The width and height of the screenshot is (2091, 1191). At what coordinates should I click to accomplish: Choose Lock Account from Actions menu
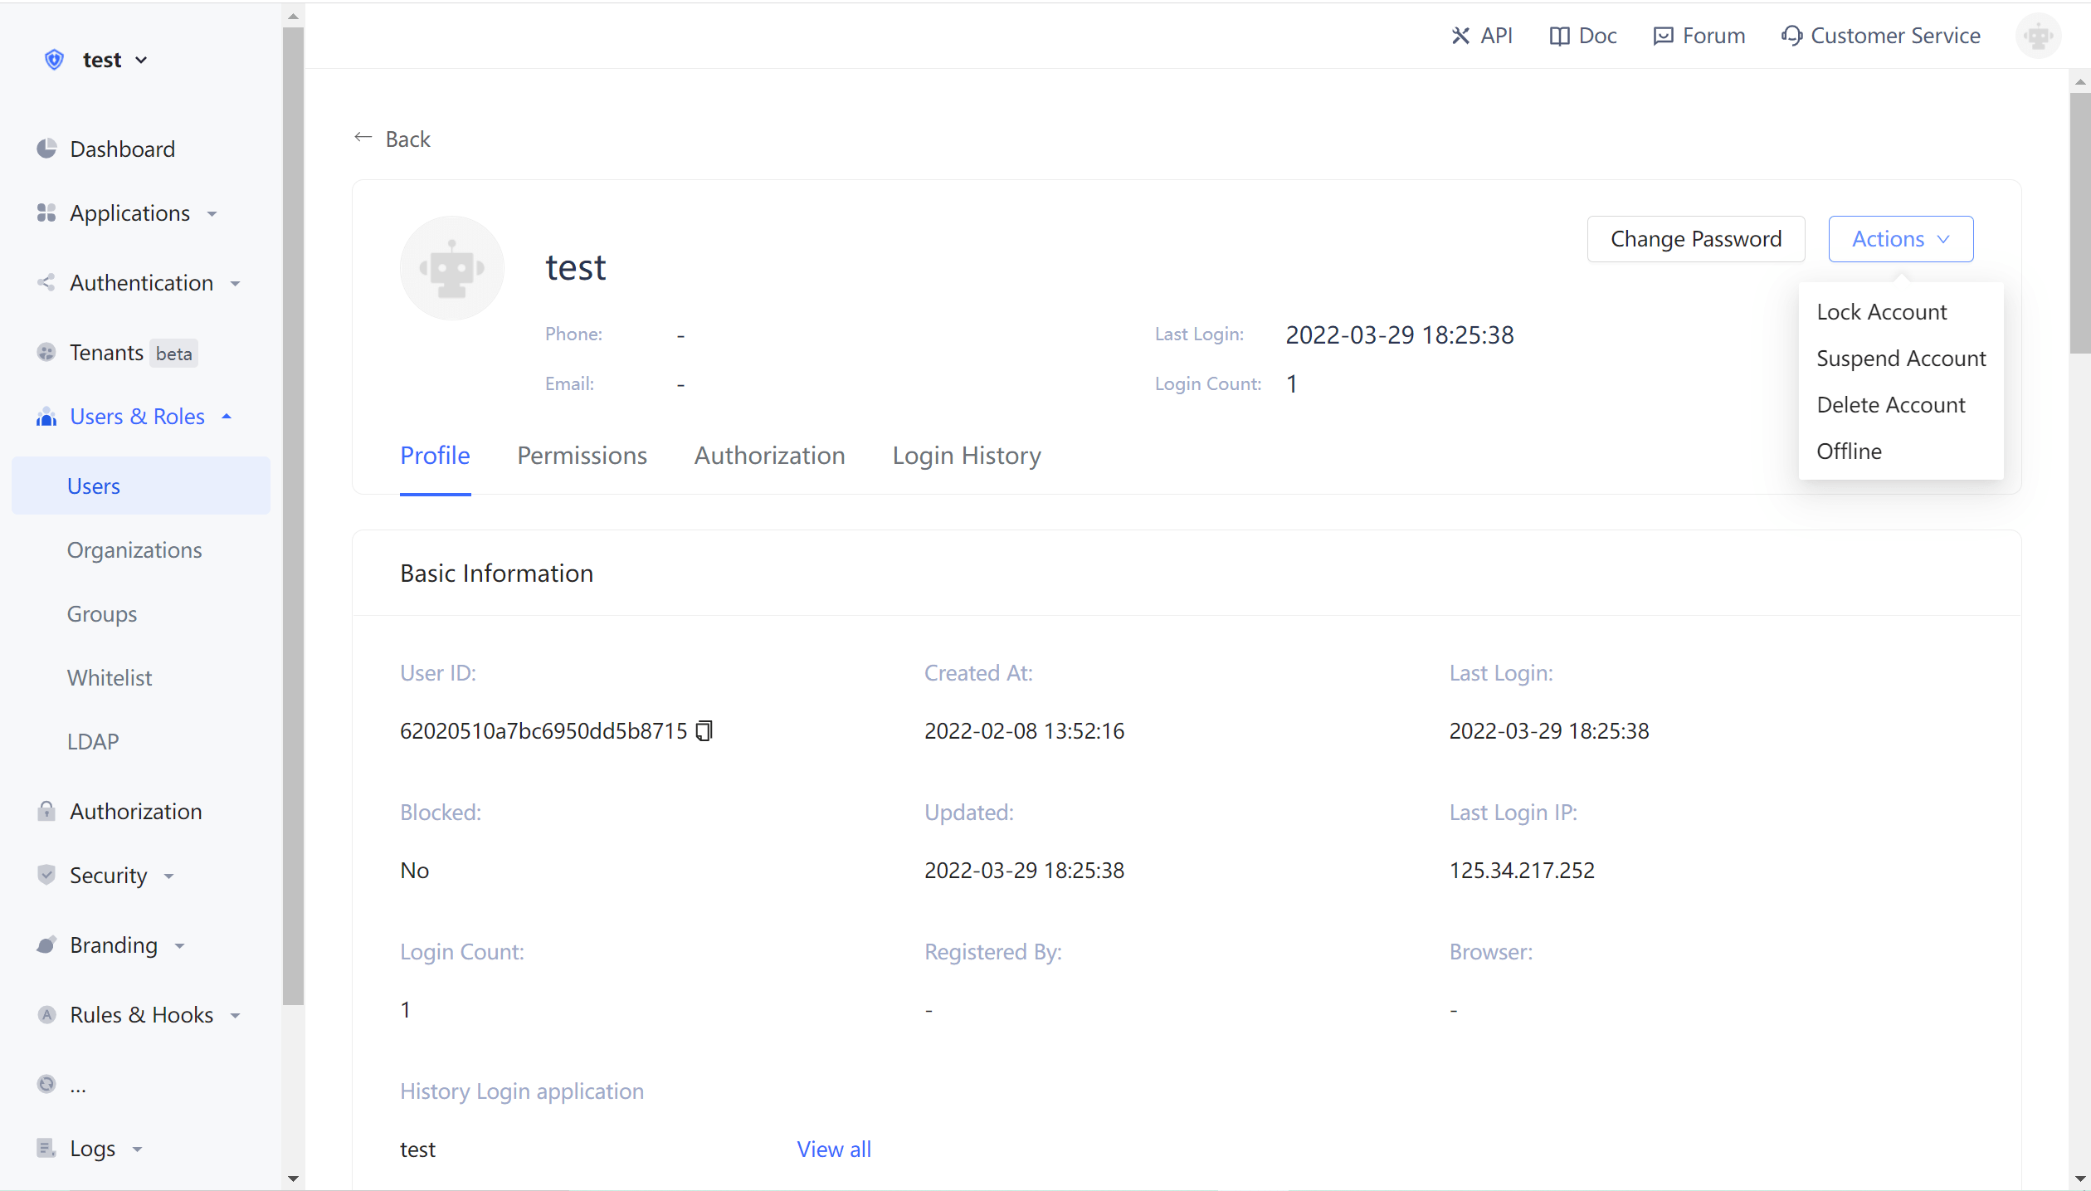[x=1881, y=312]
